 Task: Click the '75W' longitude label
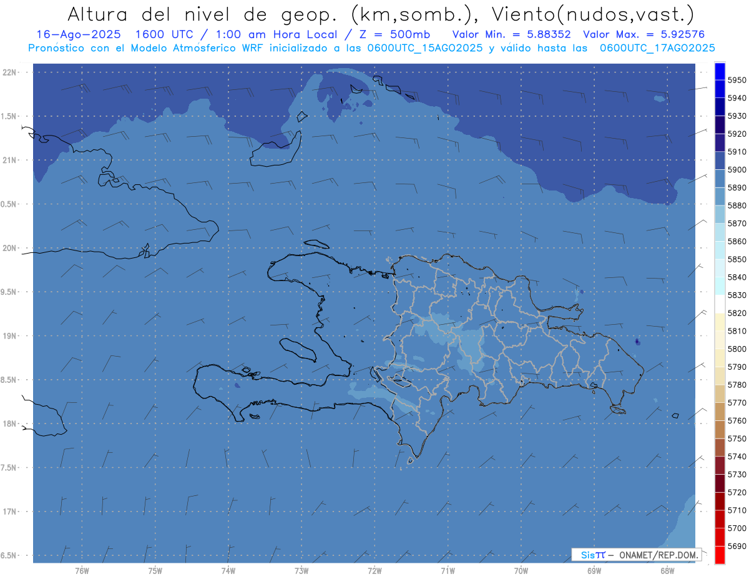point(155,571)
